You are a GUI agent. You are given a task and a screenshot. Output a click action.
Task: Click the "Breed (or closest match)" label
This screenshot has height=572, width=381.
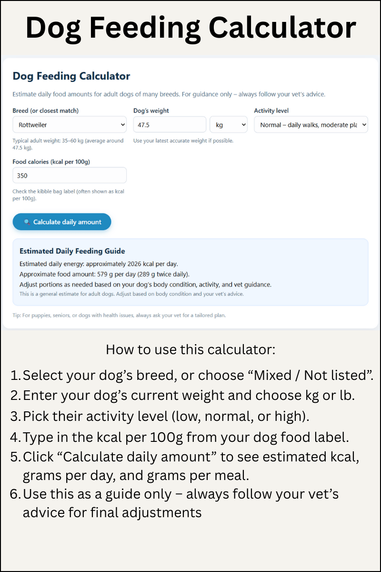pyautogui.click(x=46, y=111)
